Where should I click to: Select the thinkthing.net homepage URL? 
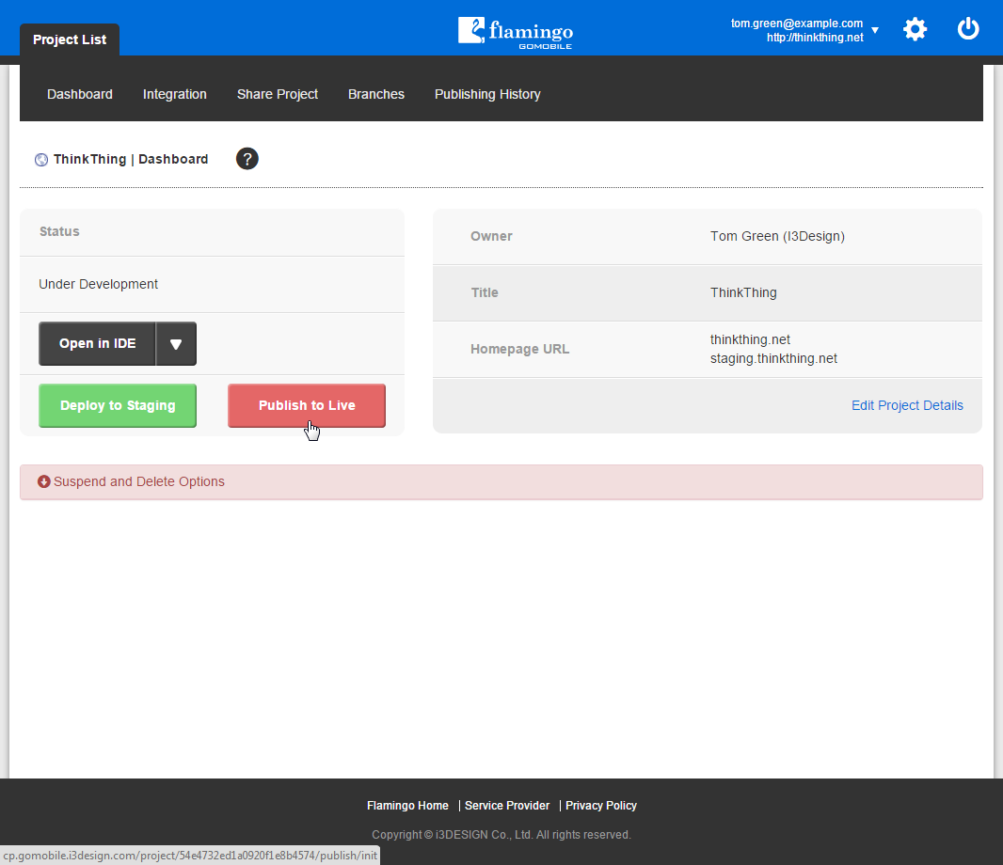coord(750,339)
